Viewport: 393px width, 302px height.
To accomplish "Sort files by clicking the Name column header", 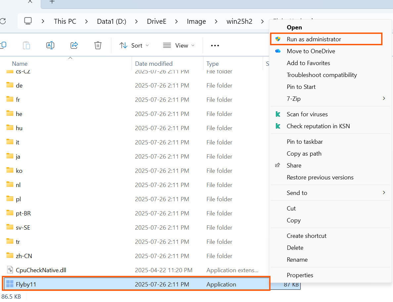I will [20, 63].
